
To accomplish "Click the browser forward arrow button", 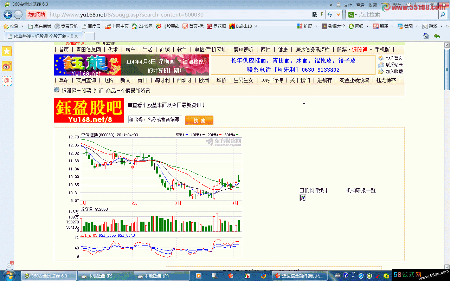I will 18,14.
